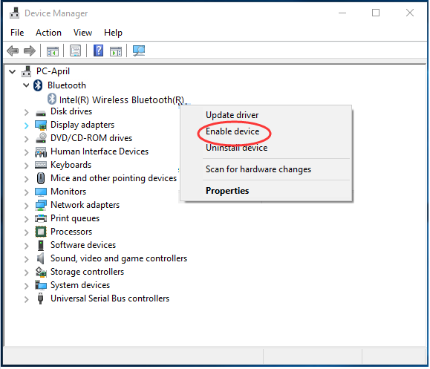The image size is (430, 369).
Task: Collapse the Bluetooth category
Action: tap(26, 85)
